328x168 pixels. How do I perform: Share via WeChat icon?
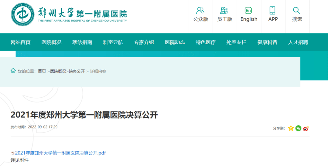coord(298,128)
